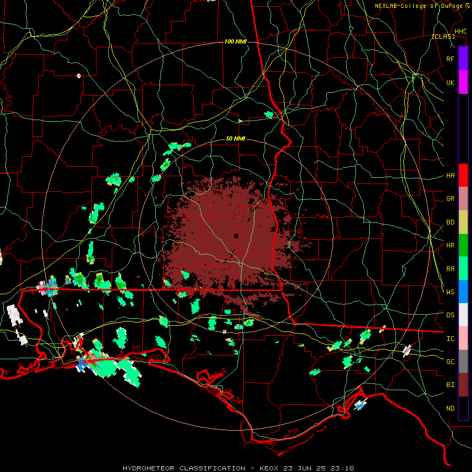Screen dimensions: 472x472
Task: Click the RF legend label
Action: 450,59
